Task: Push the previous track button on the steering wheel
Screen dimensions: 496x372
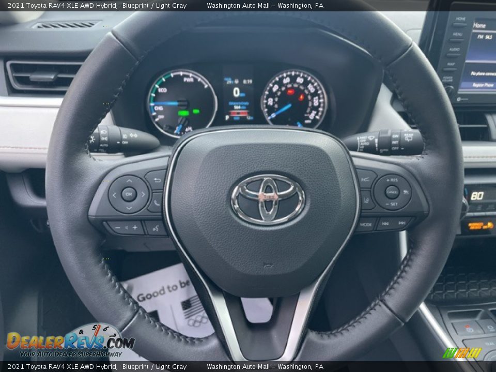Action: point(385,224)
